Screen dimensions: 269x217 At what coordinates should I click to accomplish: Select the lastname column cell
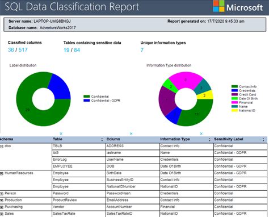[x=133, y=153]
